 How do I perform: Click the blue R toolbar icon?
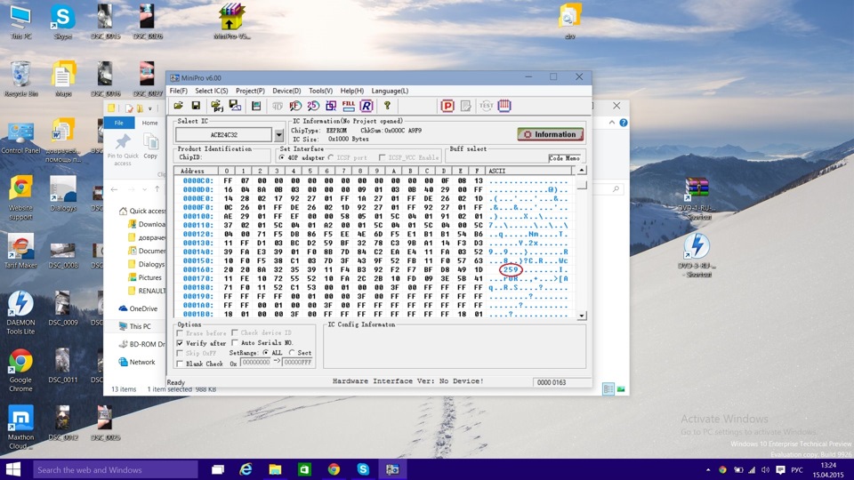click(x=367, y=106)
